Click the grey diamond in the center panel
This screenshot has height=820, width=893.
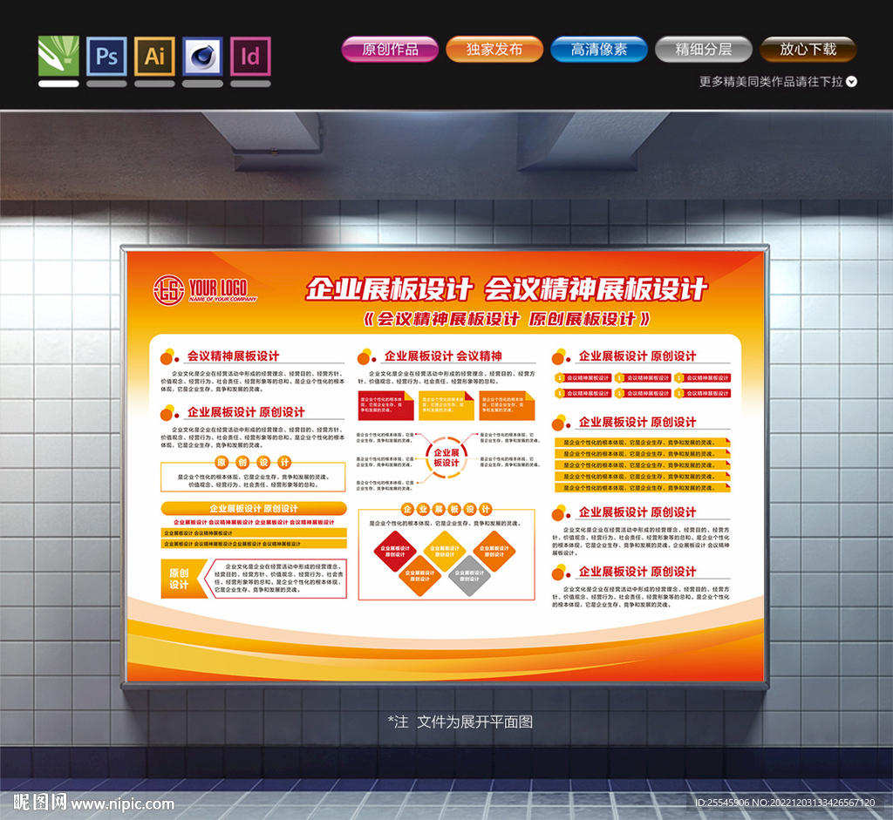click(x=469, y=575)
